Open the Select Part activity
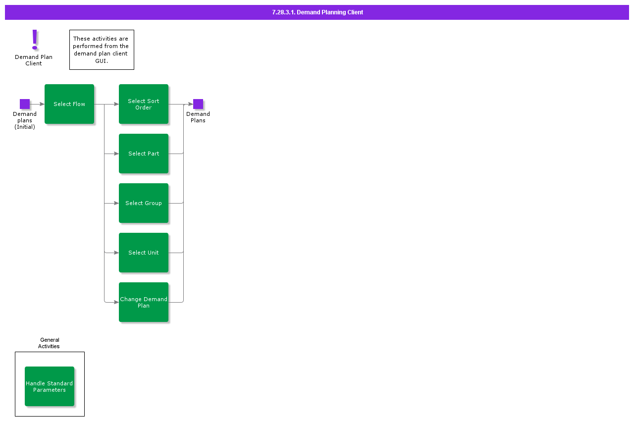634x421 pixels. point(144,154)
